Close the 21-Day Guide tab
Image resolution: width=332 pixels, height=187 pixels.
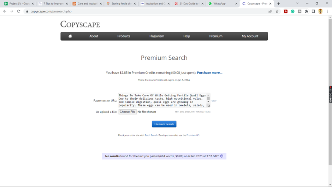tap(202, 4)
